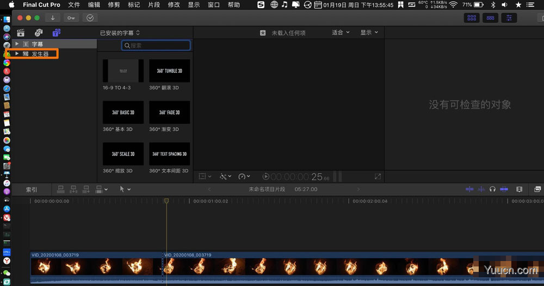Open the 已安装的字幕 popup menu
The height and width of the screenshot is (286, 544).
[120, 33]
